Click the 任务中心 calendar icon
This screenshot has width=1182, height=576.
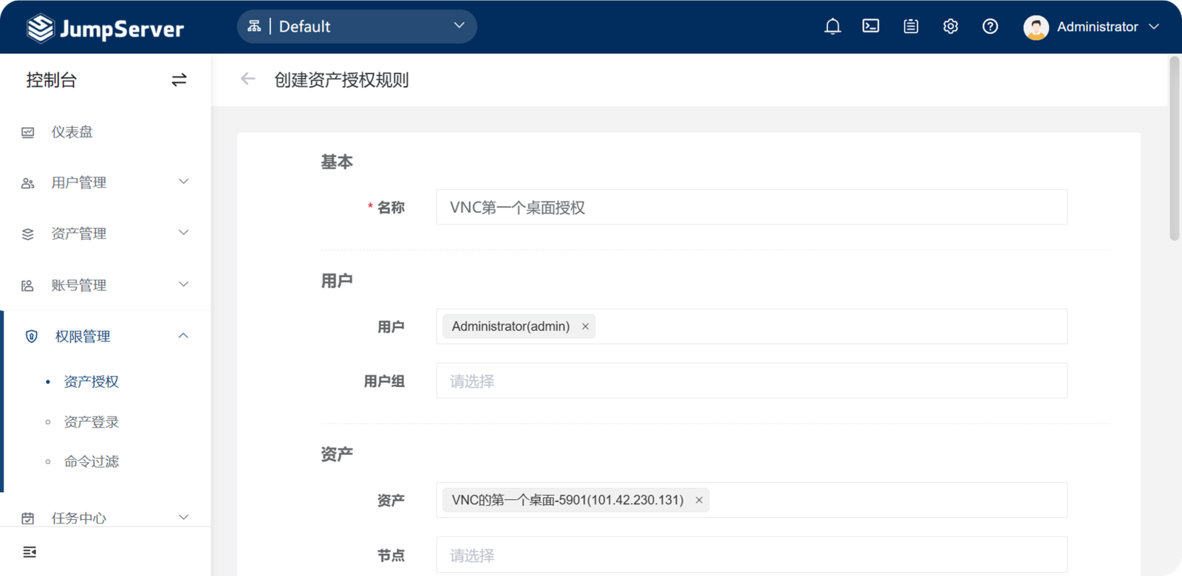click(28, 518)
